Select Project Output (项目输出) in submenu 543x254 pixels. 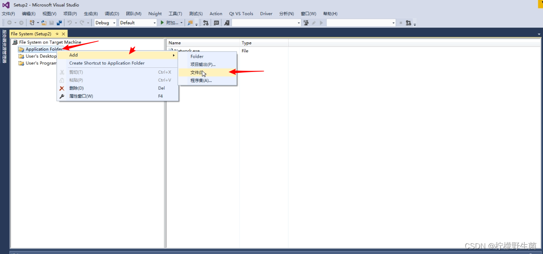pyautogui.click(x=208, y=64)
